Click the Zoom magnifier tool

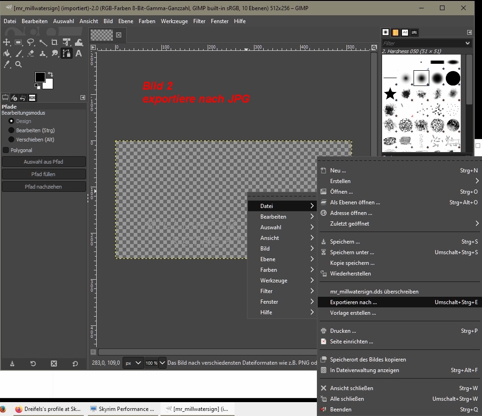pyautogui.click(x=19, y=65)
